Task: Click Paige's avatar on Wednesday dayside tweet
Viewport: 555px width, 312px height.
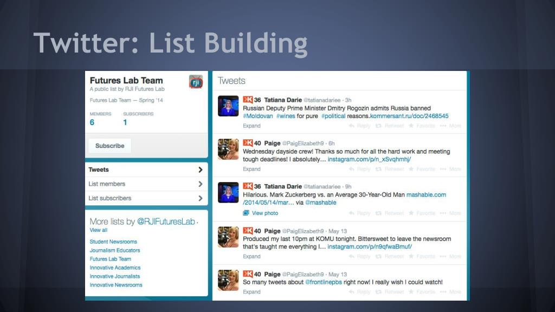Action: [x=228, y=149]
